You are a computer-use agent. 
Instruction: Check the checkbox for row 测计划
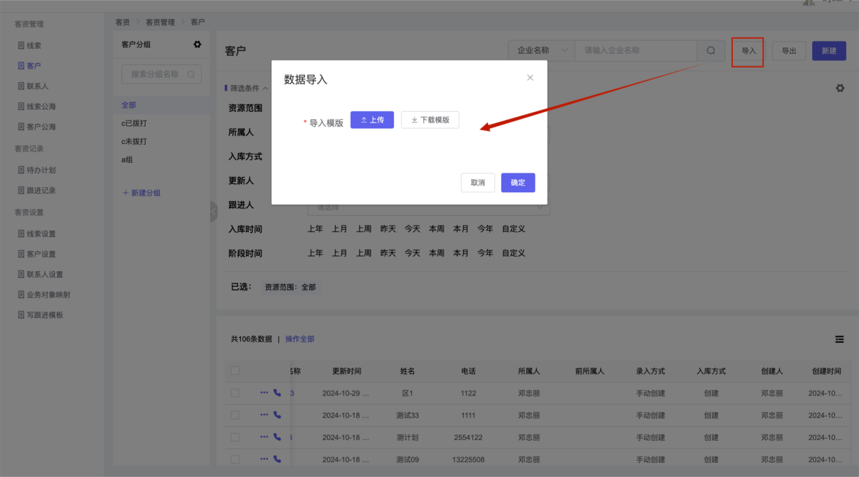pyautogui.click(x=235, y=437)
